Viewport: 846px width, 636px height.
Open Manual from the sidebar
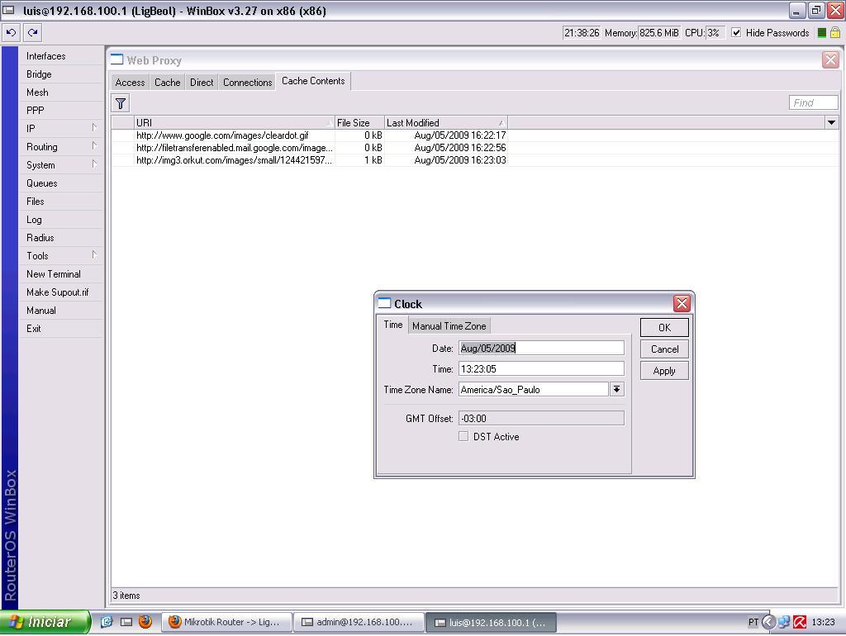click(60, 311)
